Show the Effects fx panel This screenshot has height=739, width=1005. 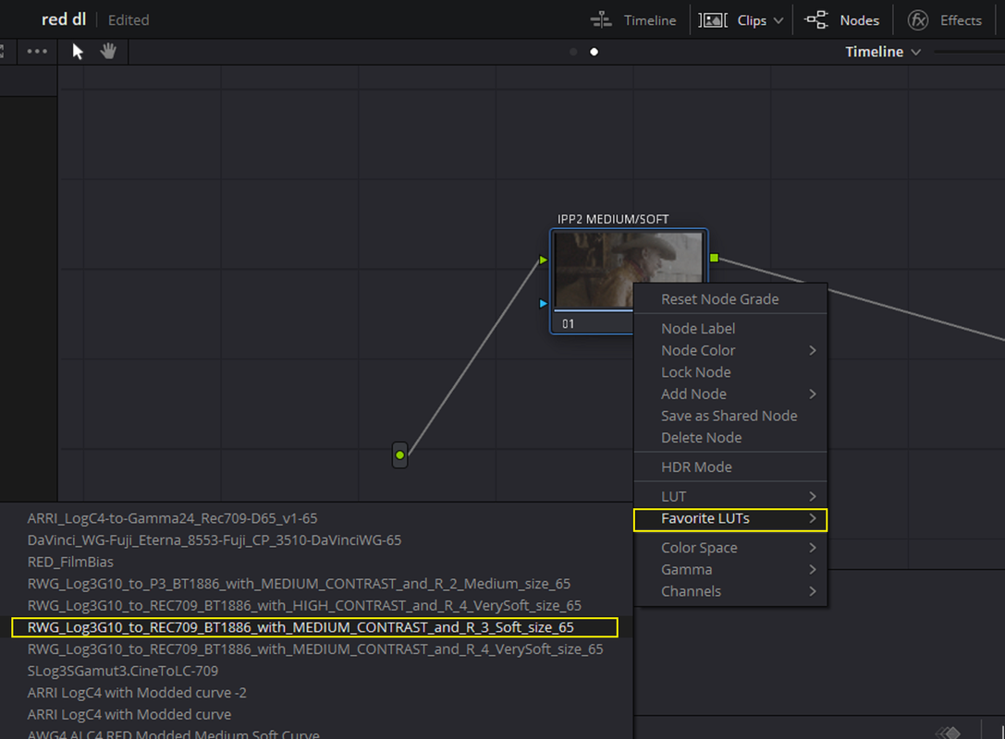tap(918, 20)
